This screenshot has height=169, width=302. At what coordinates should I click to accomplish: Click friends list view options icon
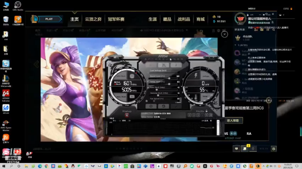(268, 30)
